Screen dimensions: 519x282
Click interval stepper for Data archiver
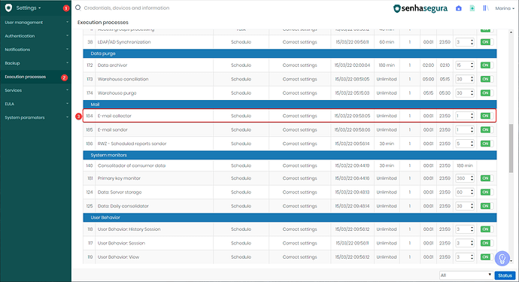(472, 65)
